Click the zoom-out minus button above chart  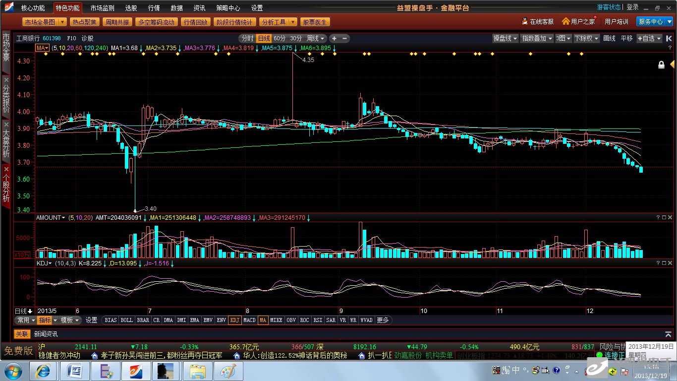pyautogui.click(x=345, y=39)
